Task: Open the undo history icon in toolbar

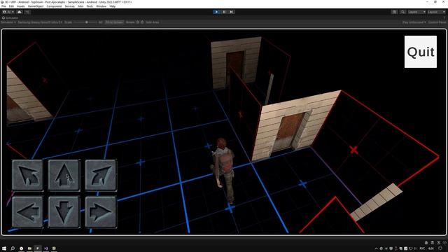Action: tap(395, 12)
